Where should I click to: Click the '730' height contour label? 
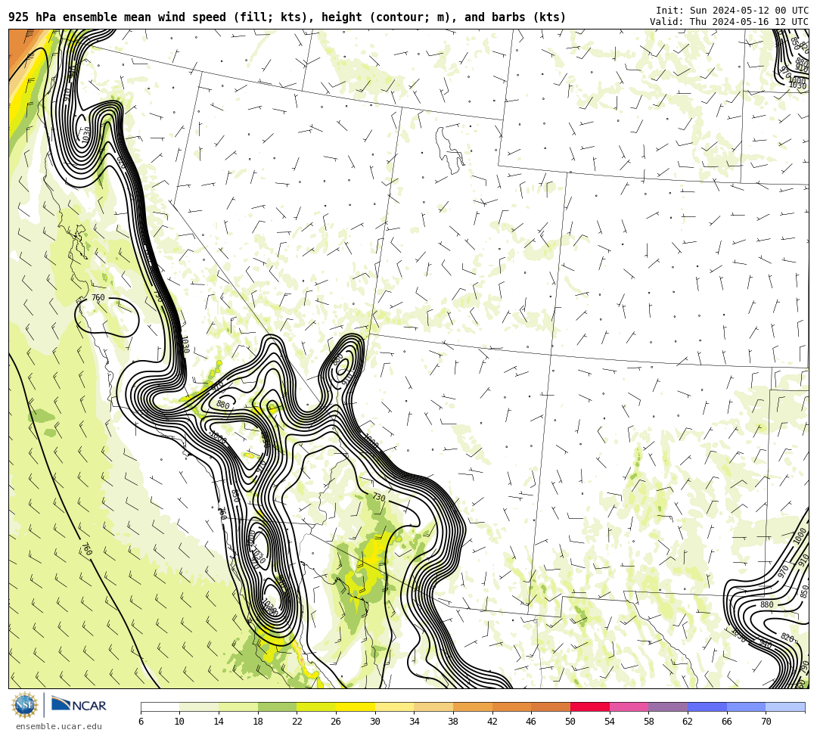click(x=379, y=498)
